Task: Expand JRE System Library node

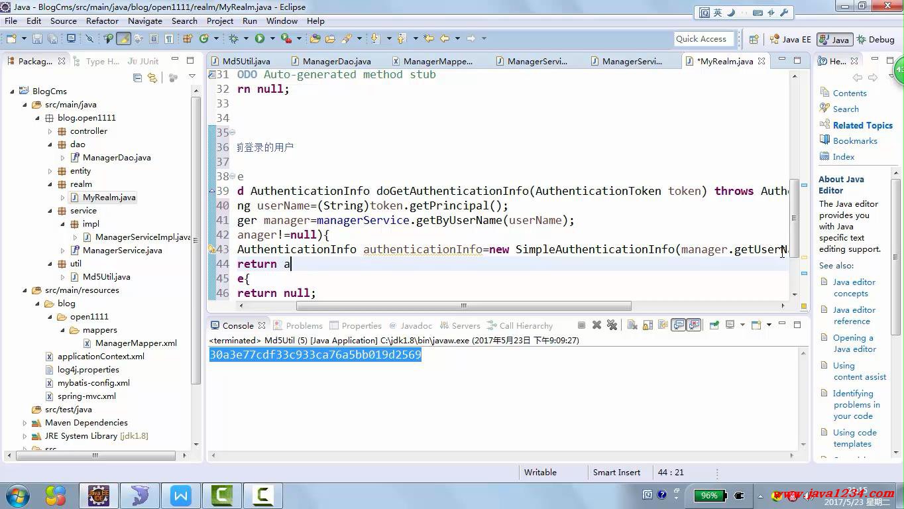Action: tap(25, 436)
